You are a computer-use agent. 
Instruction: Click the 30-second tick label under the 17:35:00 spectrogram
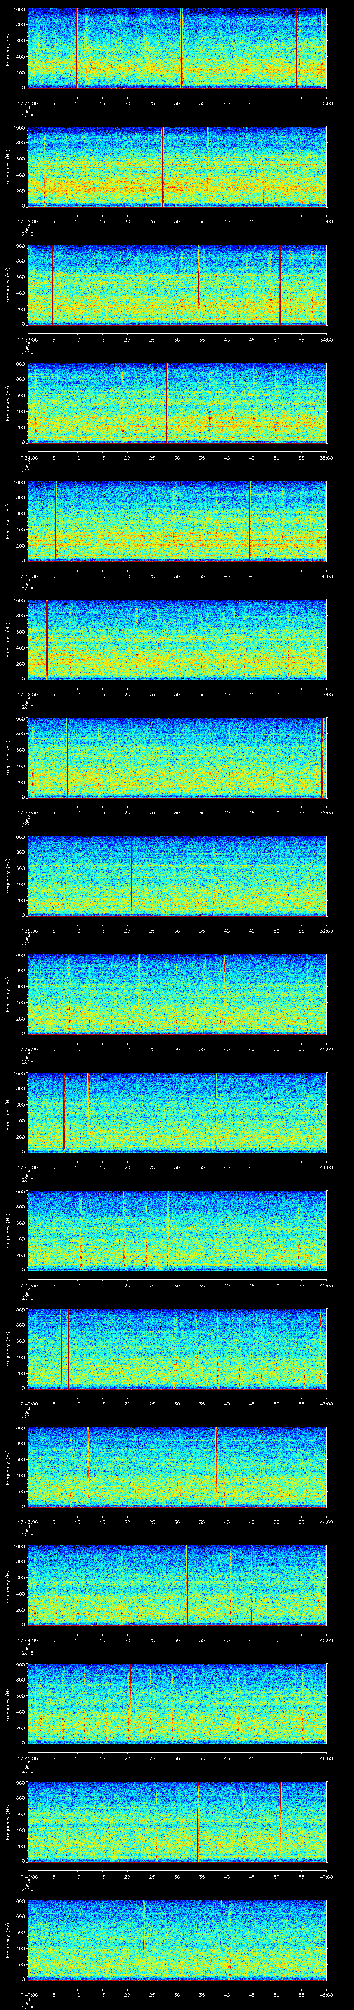tap(177, 576)
